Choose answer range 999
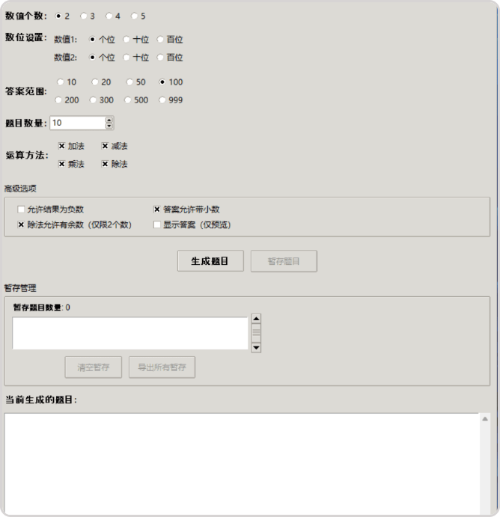This screenshot has height=517, width=500. 161,100
